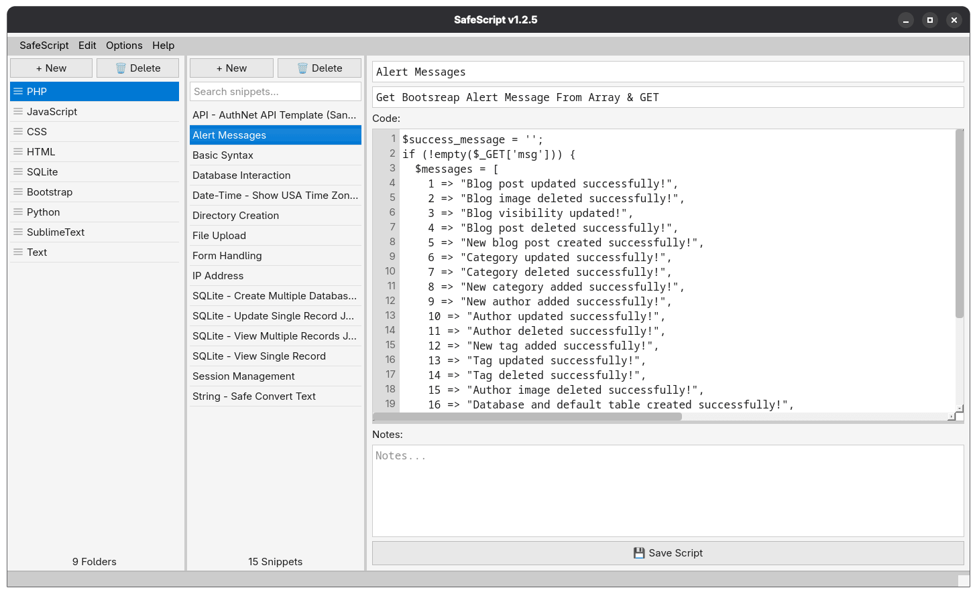
Task: Select the JavaScript folder
Action: (x=94, y=111)
